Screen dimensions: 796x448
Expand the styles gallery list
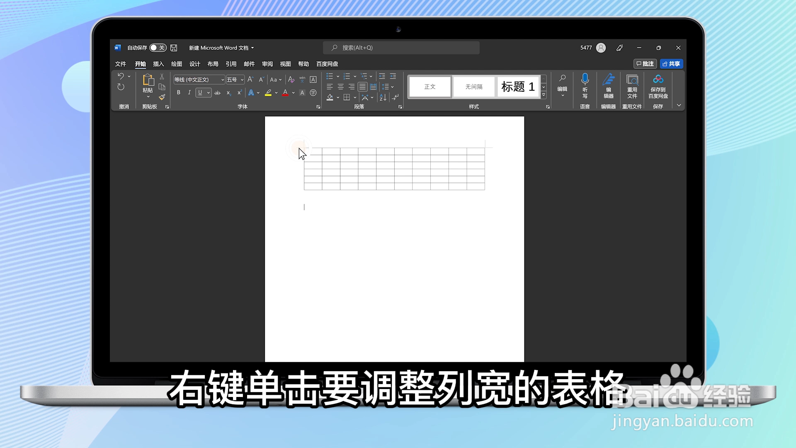click(544, 95)
